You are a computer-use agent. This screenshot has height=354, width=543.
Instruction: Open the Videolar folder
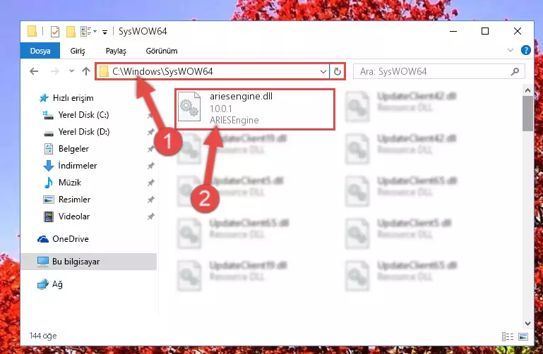73,216
